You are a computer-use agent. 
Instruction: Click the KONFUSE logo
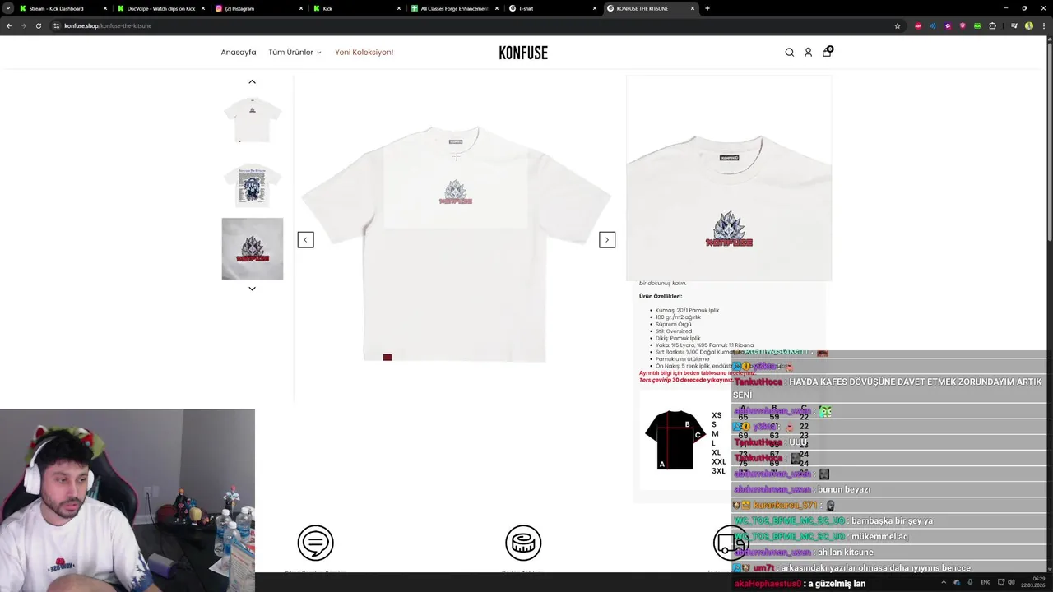point(523,53)
